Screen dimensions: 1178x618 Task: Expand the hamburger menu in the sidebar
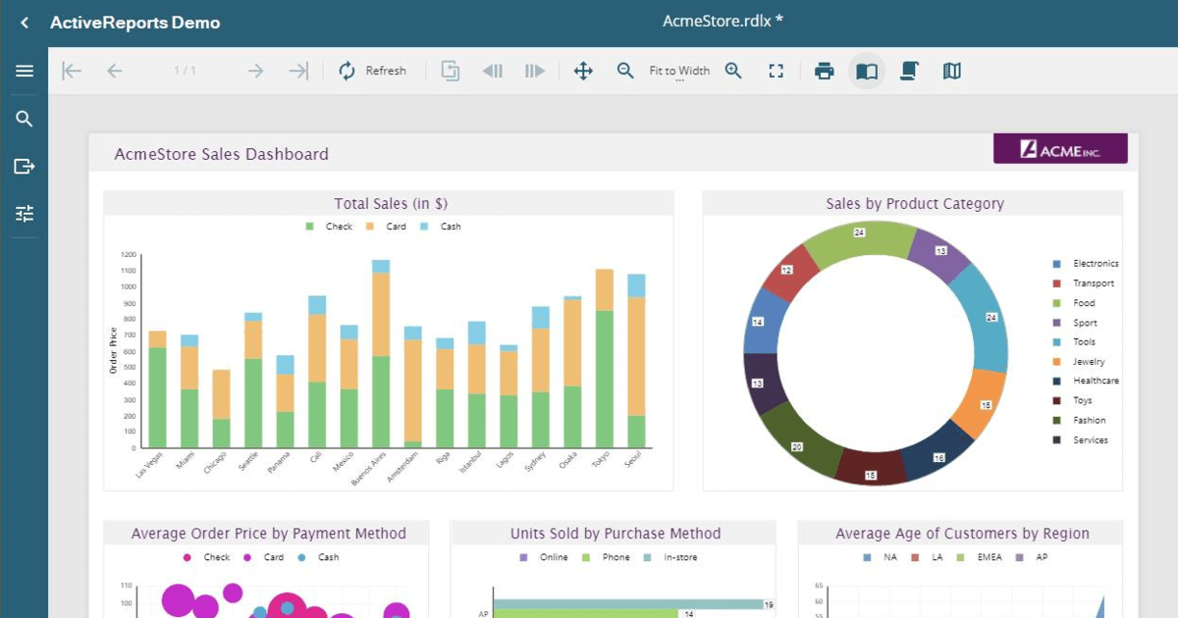click(24, 70)
